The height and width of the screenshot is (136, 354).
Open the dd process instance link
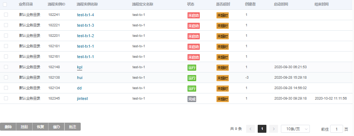[79, 88]
